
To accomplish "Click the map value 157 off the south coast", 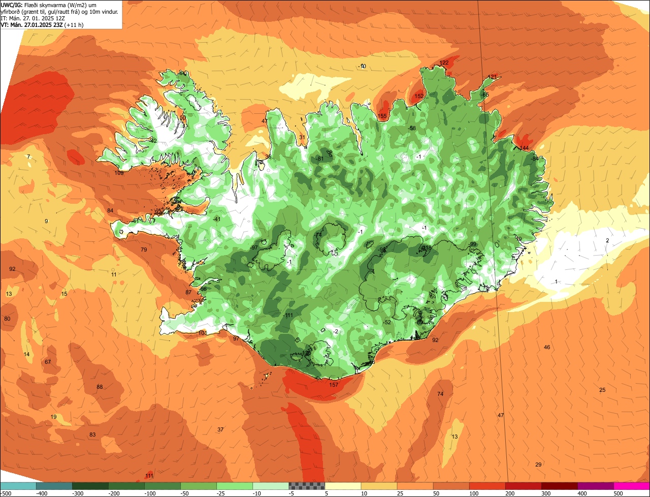I will (334, 385).
